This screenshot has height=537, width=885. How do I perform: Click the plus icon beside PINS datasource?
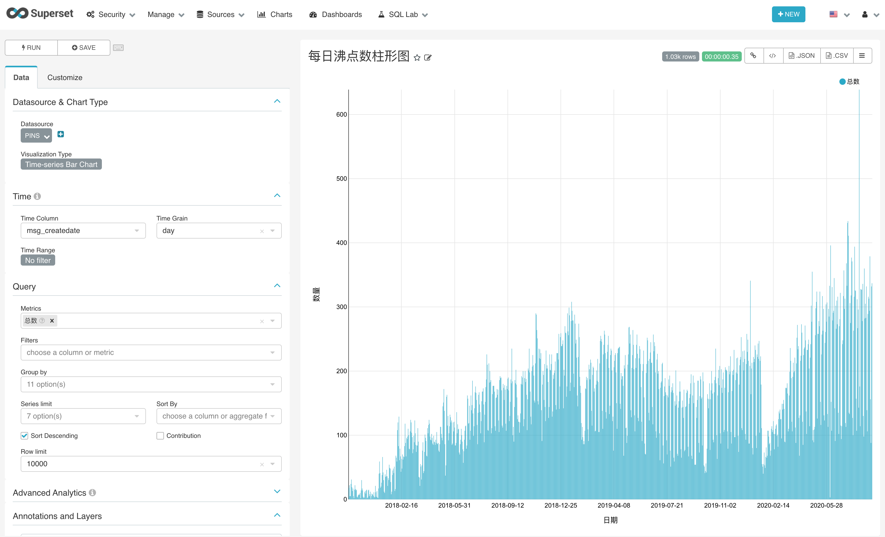pos(61,134)
